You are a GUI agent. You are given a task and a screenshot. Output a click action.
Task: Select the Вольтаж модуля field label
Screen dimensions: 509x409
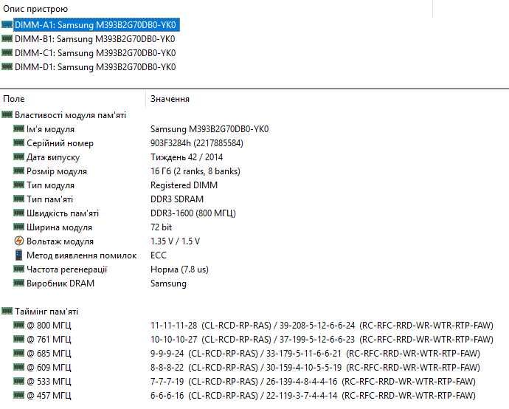point(60,241)
